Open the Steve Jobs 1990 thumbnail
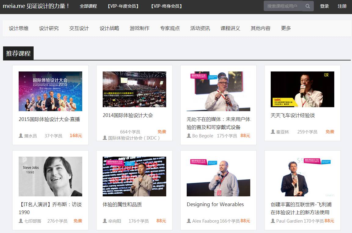Screen dimensions: 352x233 click(x=50, y=177)
